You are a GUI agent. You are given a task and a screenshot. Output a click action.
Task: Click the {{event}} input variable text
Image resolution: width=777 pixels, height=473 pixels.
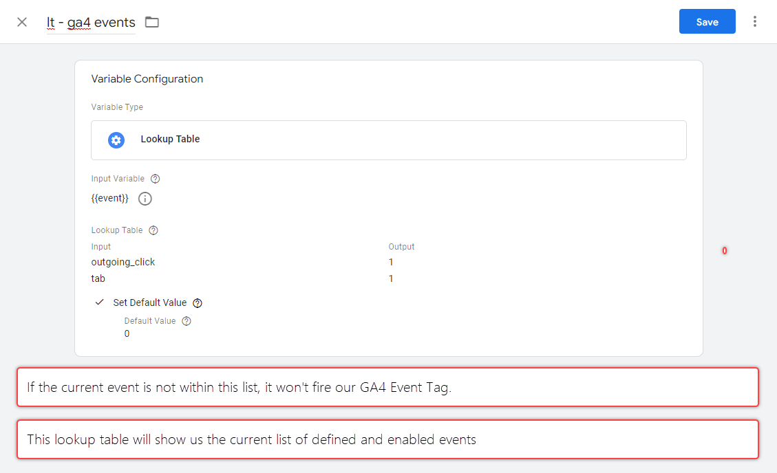click(x=109, y=199)
